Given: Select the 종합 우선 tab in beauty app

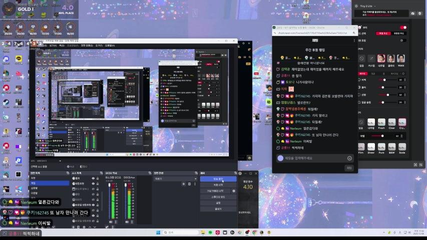Looking at the screenshot, I should (x=398, y=33).
